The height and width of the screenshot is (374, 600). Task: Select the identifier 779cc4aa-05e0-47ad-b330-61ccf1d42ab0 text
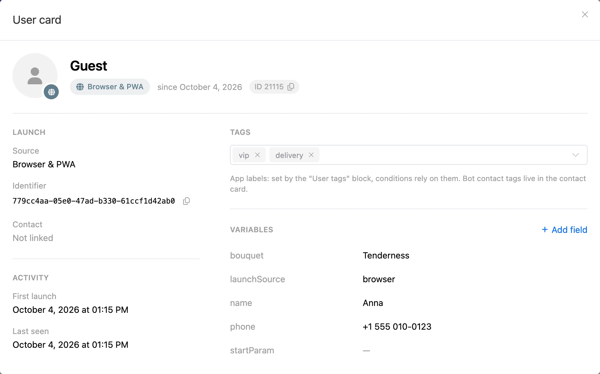[94, 201]
